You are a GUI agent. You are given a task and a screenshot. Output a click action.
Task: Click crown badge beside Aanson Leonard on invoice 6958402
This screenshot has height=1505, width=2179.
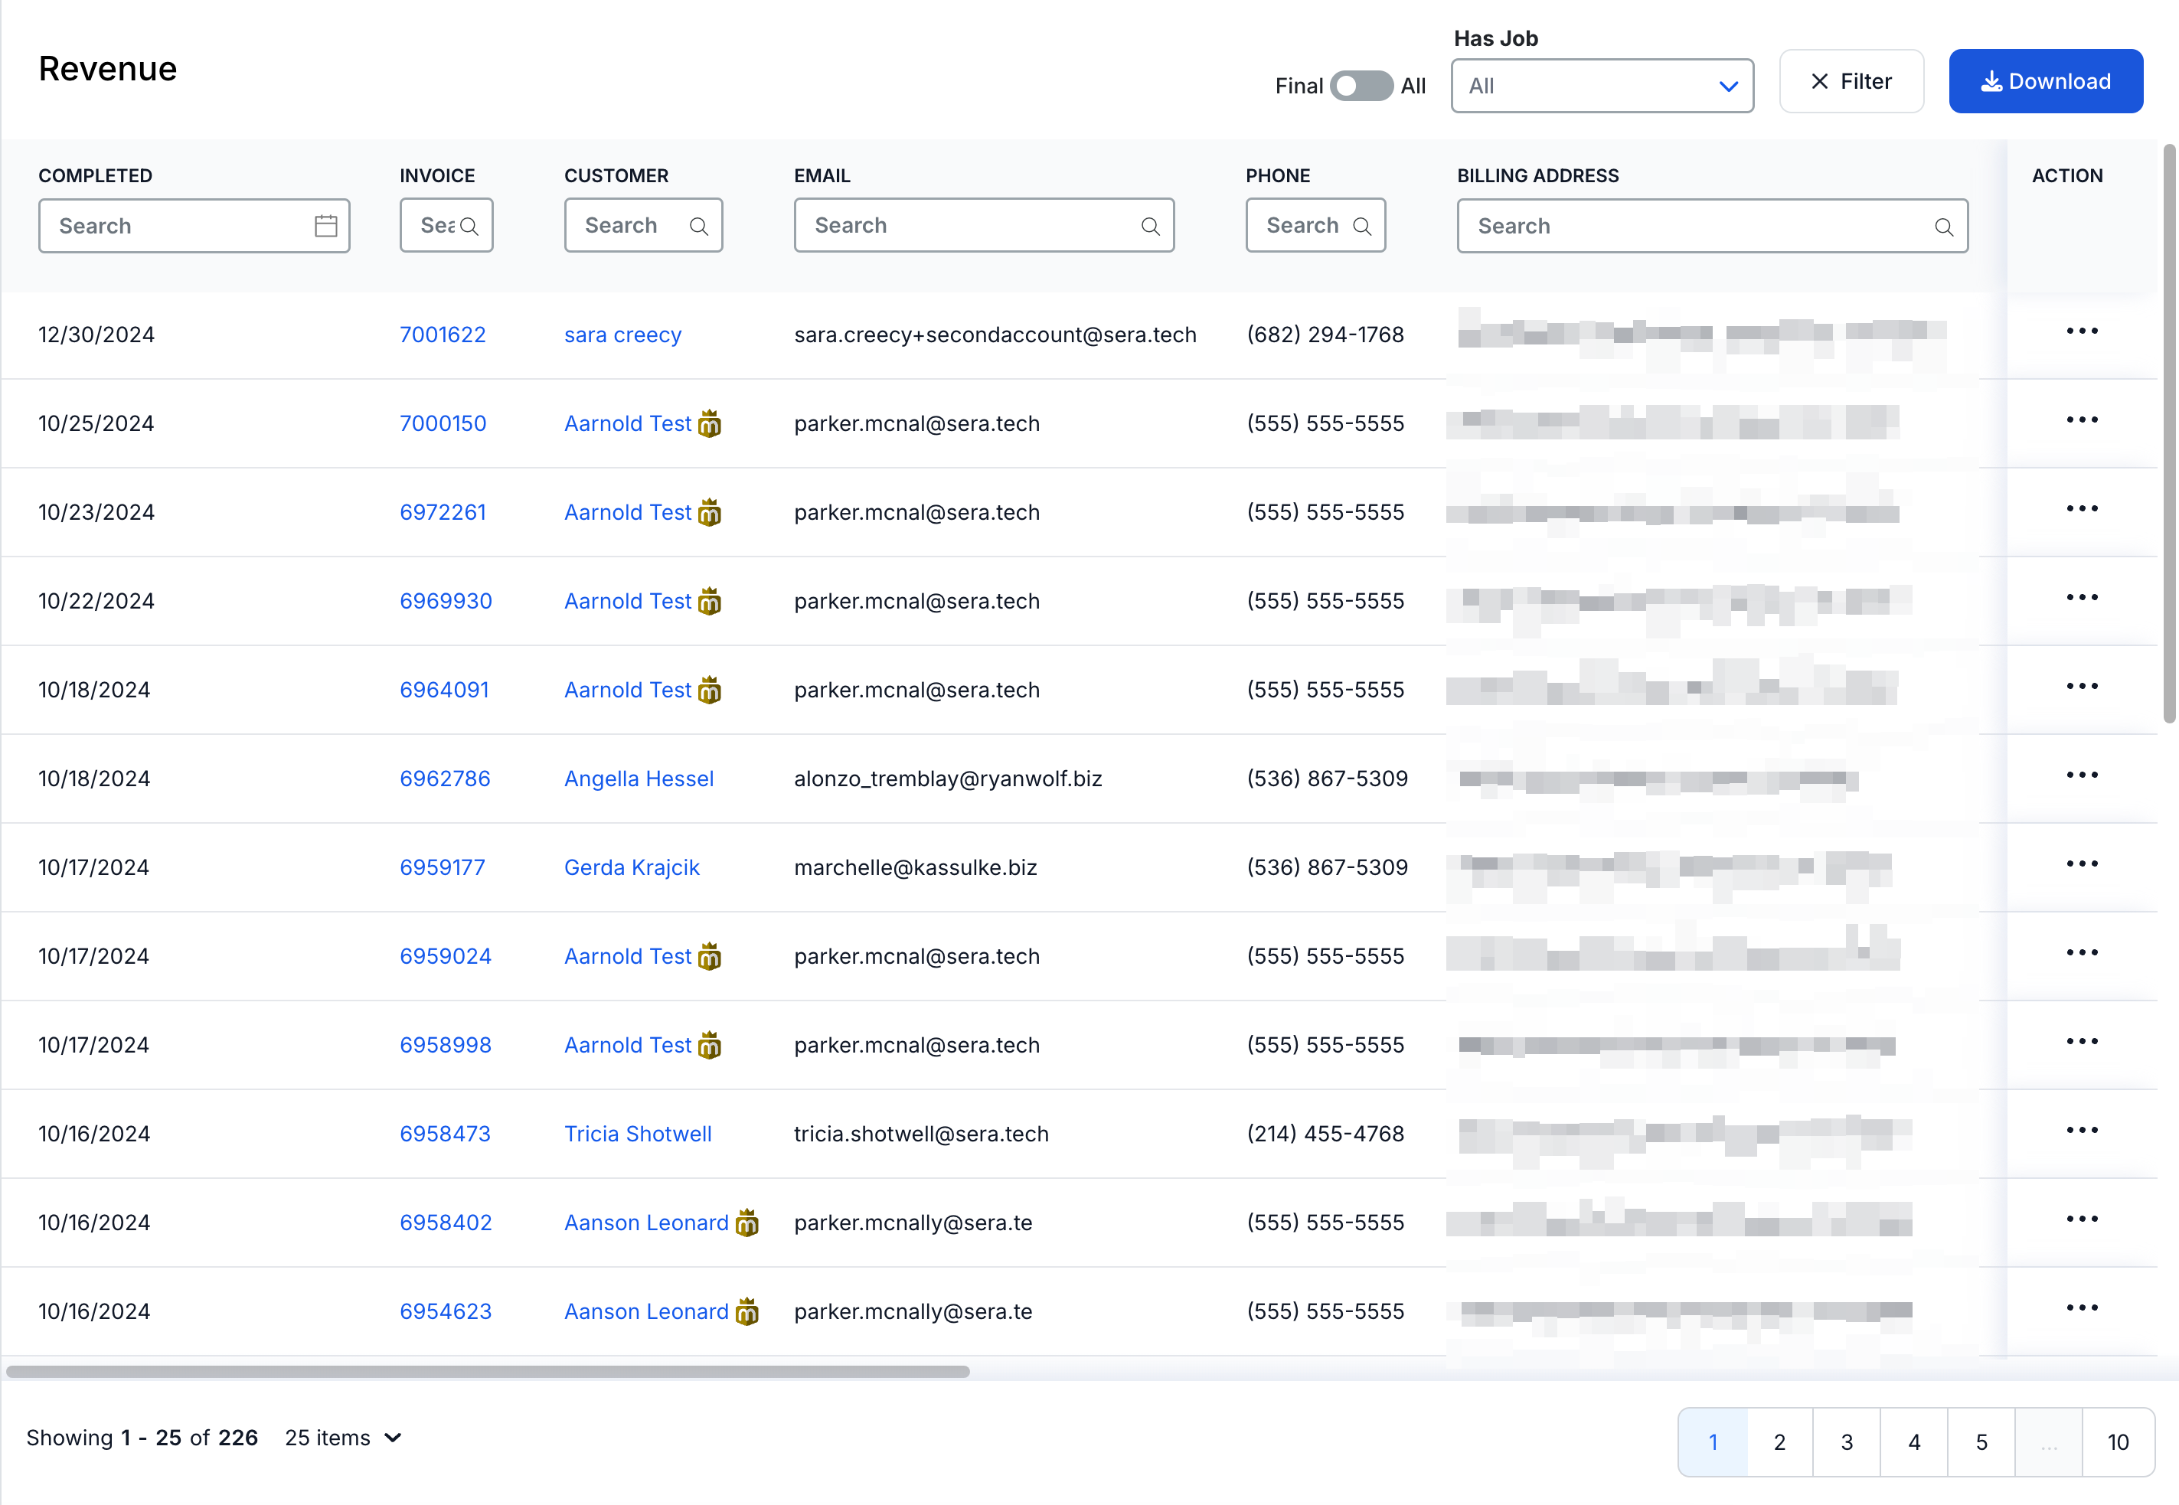tap(746, 1222)
